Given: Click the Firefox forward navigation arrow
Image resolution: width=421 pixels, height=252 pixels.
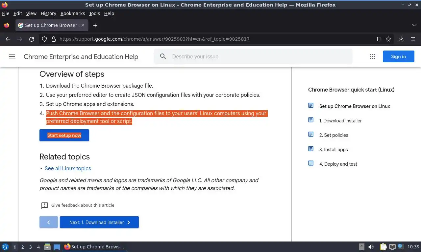Looking at the screenshot, I should [20, 39].
